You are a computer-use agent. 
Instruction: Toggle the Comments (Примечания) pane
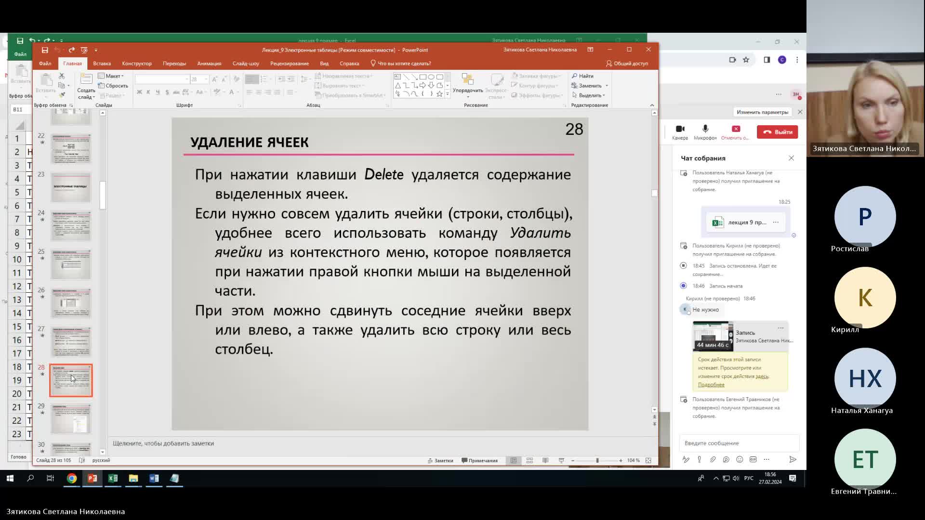(x=479, y=461)
